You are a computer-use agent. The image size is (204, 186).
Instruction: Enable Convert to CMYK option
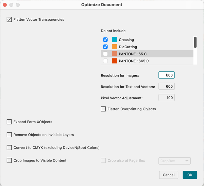tap(9, 148)
